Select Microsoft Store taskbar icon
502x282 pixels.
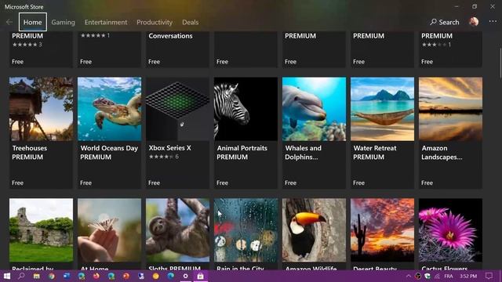click(201, 276)
